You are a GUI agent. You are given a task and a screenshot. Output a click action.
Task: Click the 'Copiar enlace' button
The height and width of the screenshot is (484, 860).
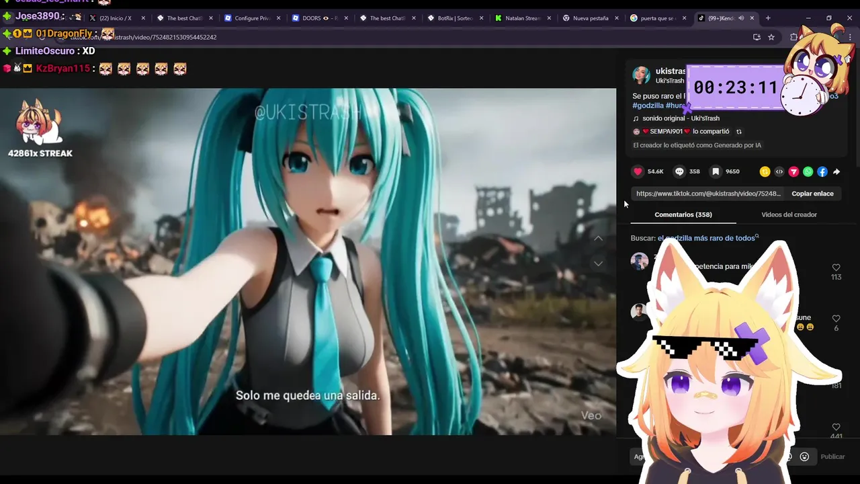pos(812,194)
